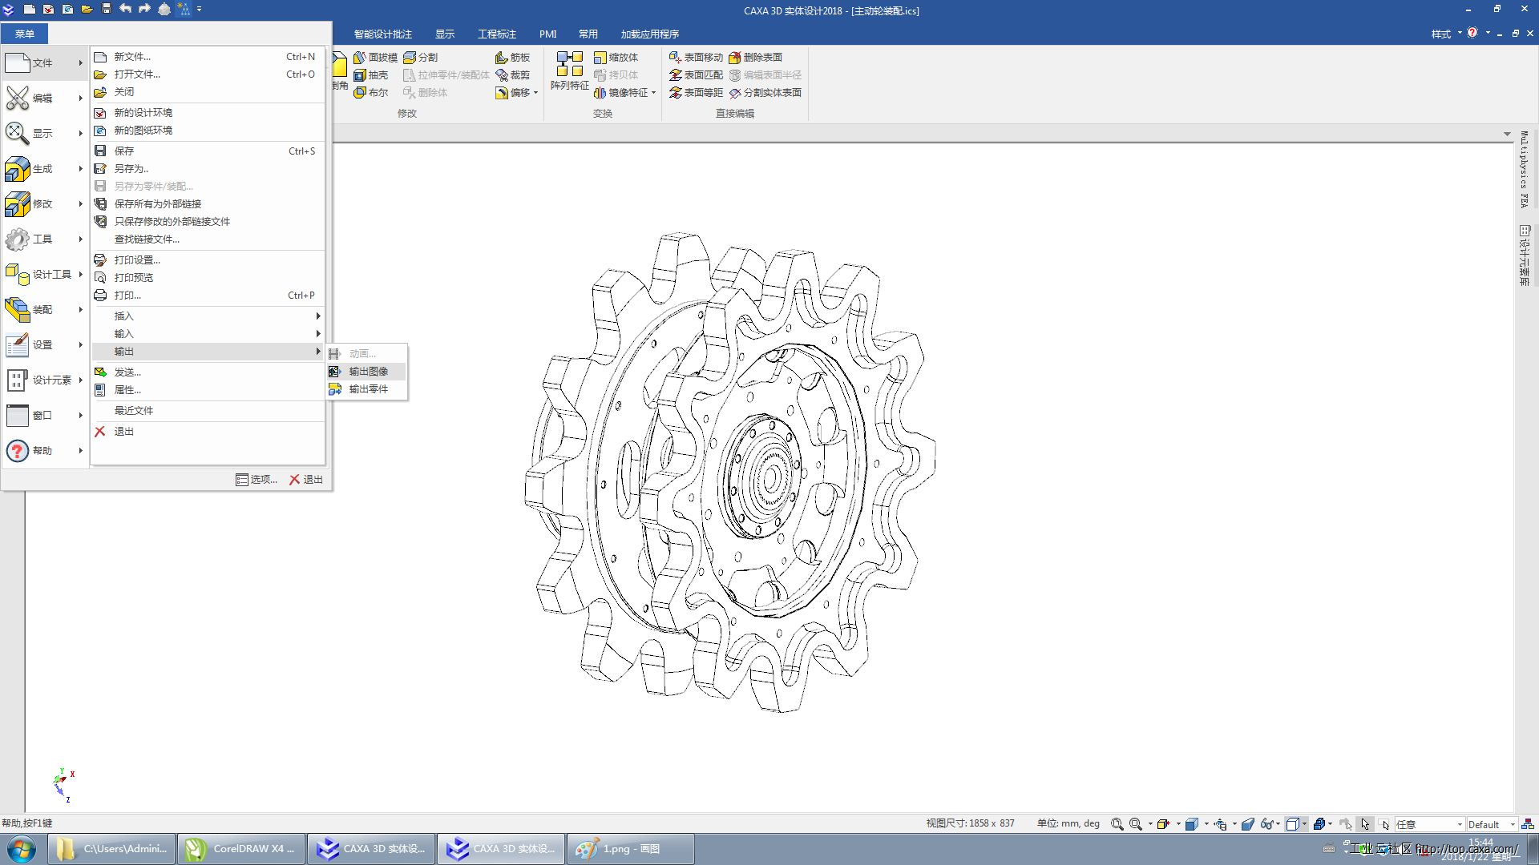Click 输出零件 in the export submenu
Viewport: 1539px width, 865px height.
367,389
